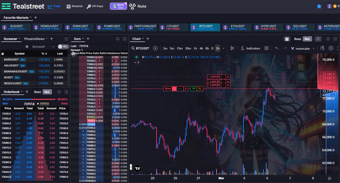Screen dimensions: 340x183
Task: Select the SOLUSDT favorite market
Action: click(x=299, y=27)
